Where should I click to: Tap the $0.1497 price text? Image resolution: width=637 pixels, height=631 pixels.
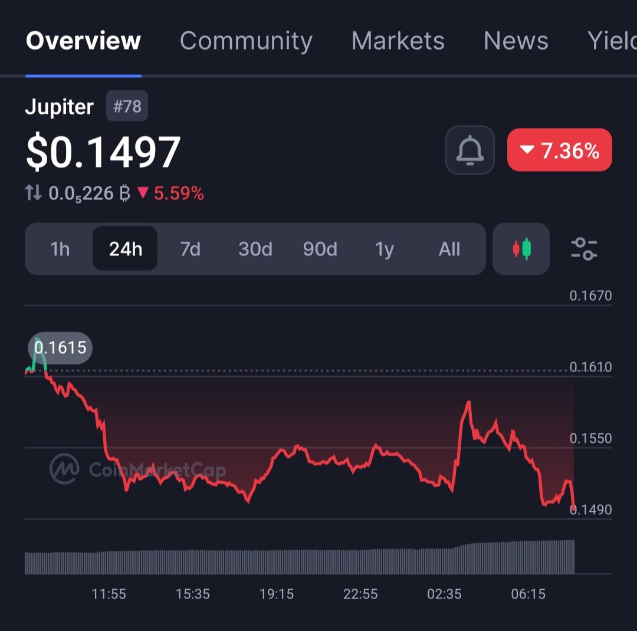point(103,152)
